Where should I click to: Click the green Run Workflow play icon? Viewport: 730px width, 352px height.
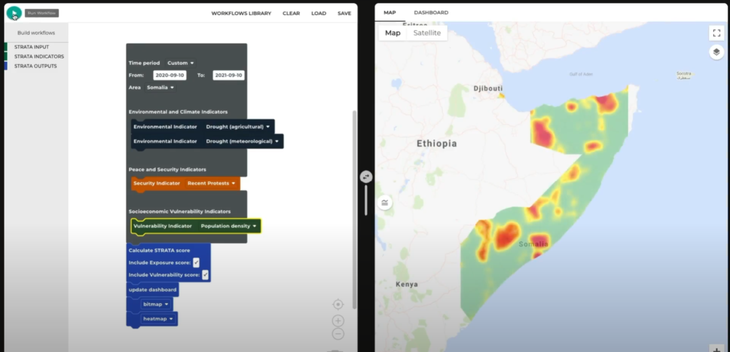tap(14, 13)
